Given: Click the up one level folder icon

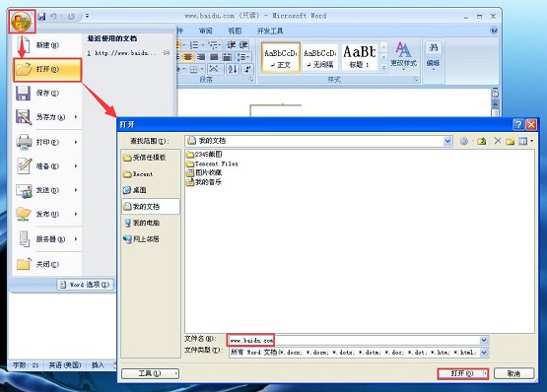Looking at the screenshot, I should point(482,141).
